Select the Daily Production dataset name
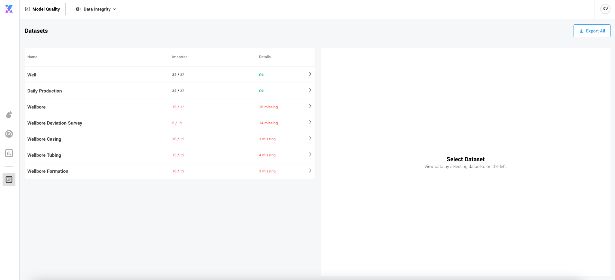Viewport: 615px width, 280px height. (x=45, y=91)
